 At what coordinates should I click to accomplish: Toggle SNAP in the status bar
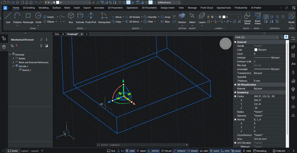[x=141, y=151]
